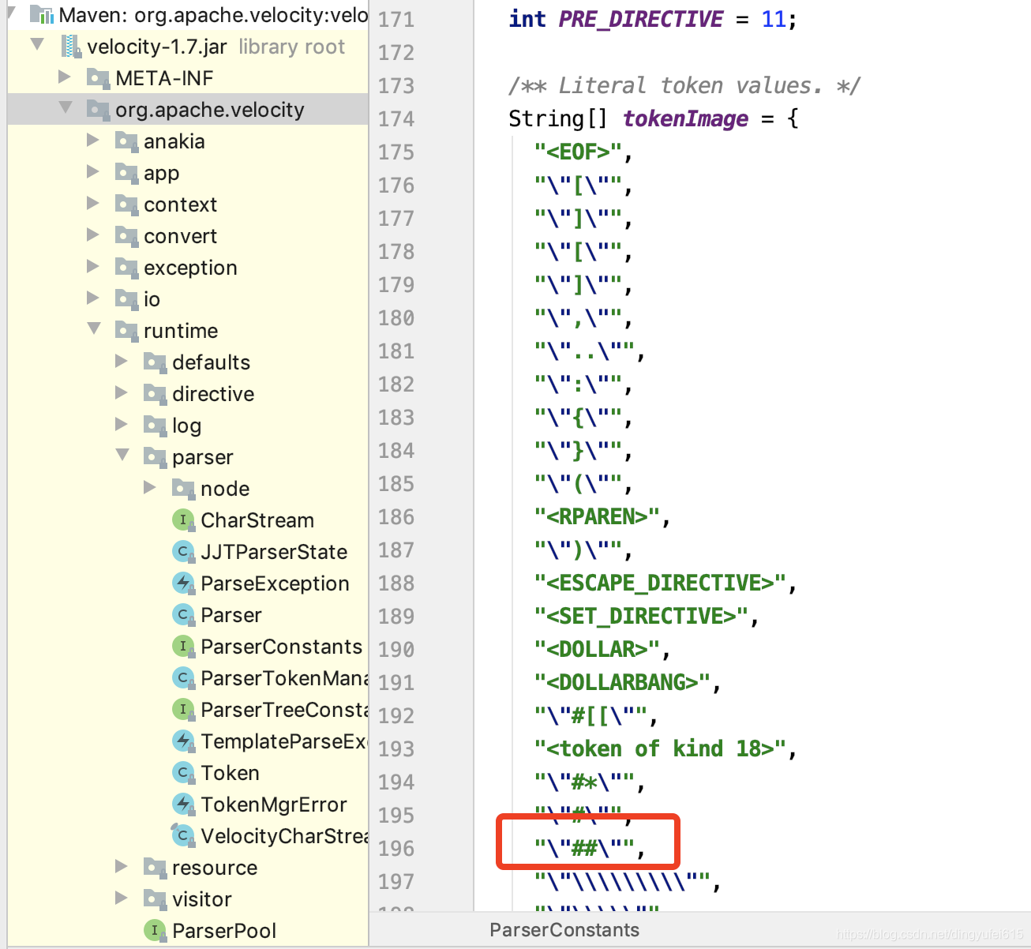
Task: Click the JJTParserState class icon
Action: 183,552
